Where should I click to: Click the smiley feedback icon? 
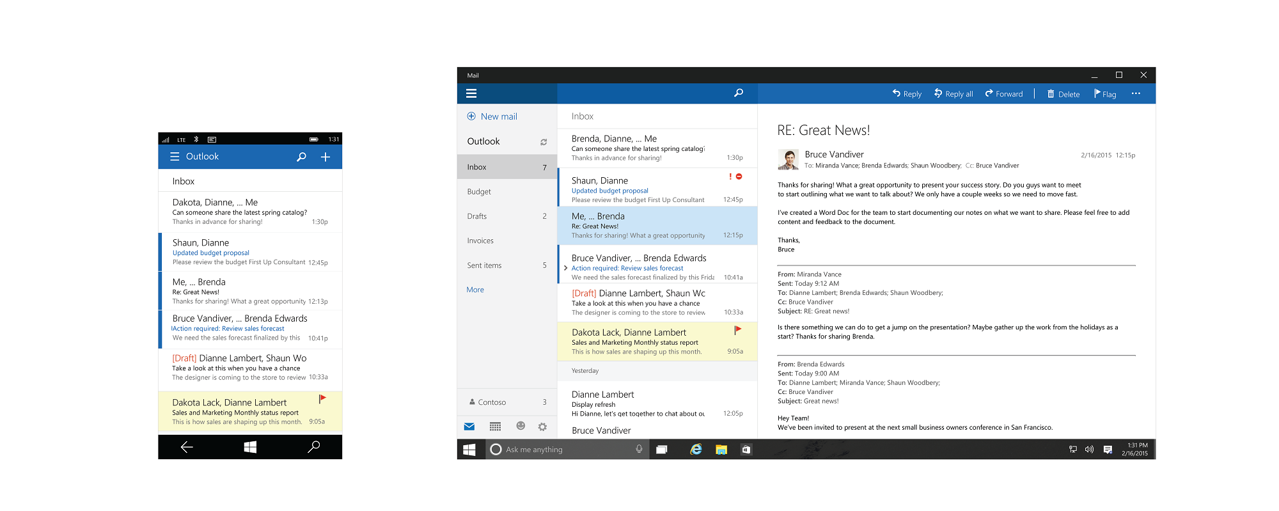tap(521, 426)
